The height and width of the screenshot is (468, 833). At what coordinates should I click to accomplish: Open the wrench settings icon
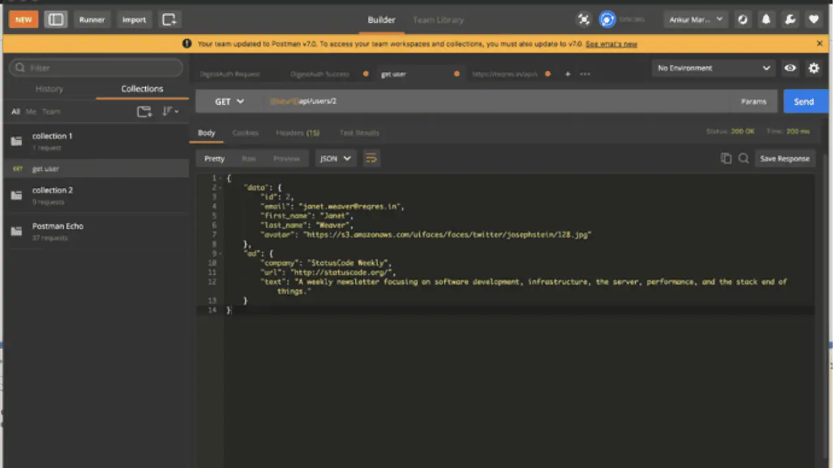click(790, 19)
